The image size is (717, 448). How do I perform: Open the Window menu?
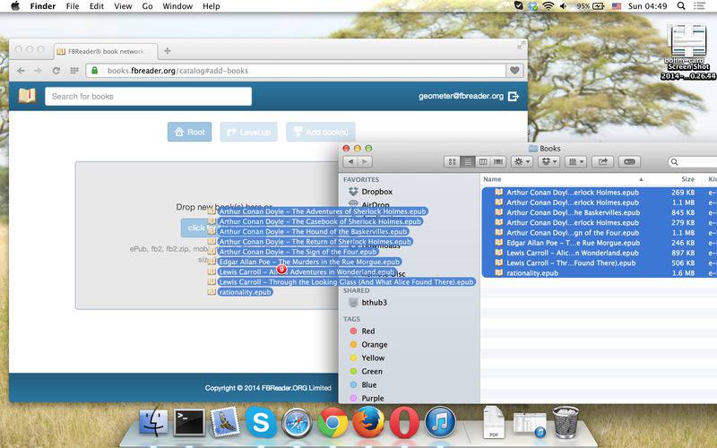(177, 6)
